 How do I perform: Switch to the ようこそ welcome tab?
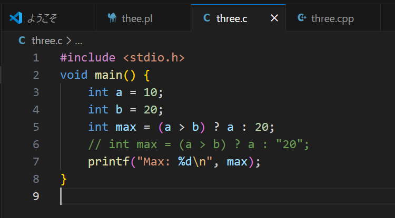(x=42, y=18)
